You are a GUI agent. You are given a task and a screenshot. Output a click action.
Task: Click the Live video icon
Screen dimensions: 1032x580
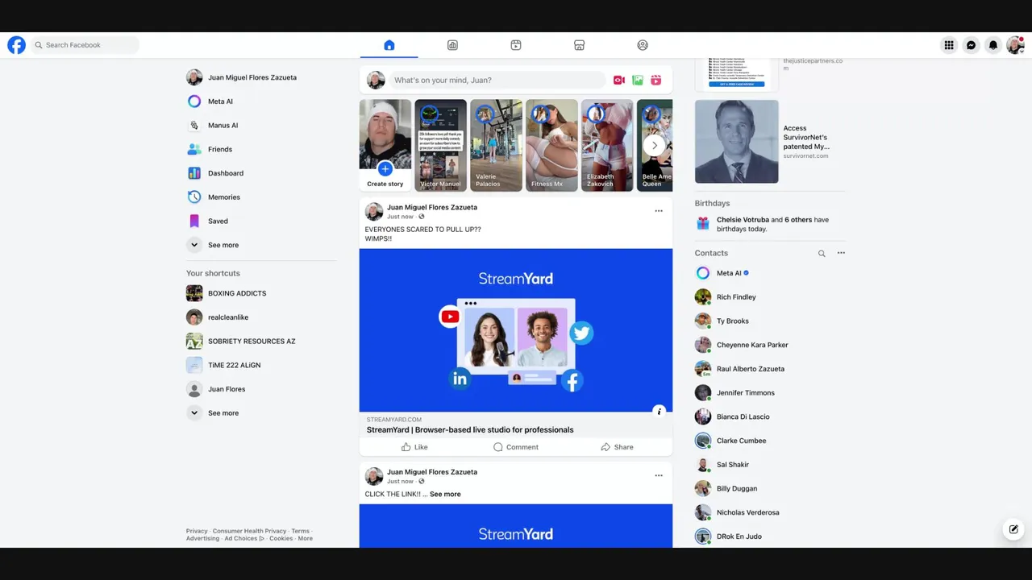pyautogui.click(x=619, y=80)
